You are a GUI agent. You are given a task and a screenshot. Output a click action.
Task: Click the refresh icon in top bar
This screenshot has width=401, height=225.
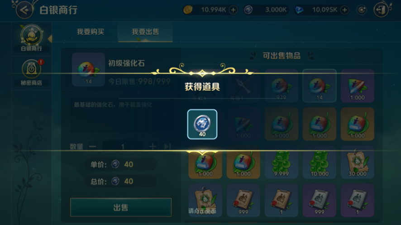coord(362,10)
